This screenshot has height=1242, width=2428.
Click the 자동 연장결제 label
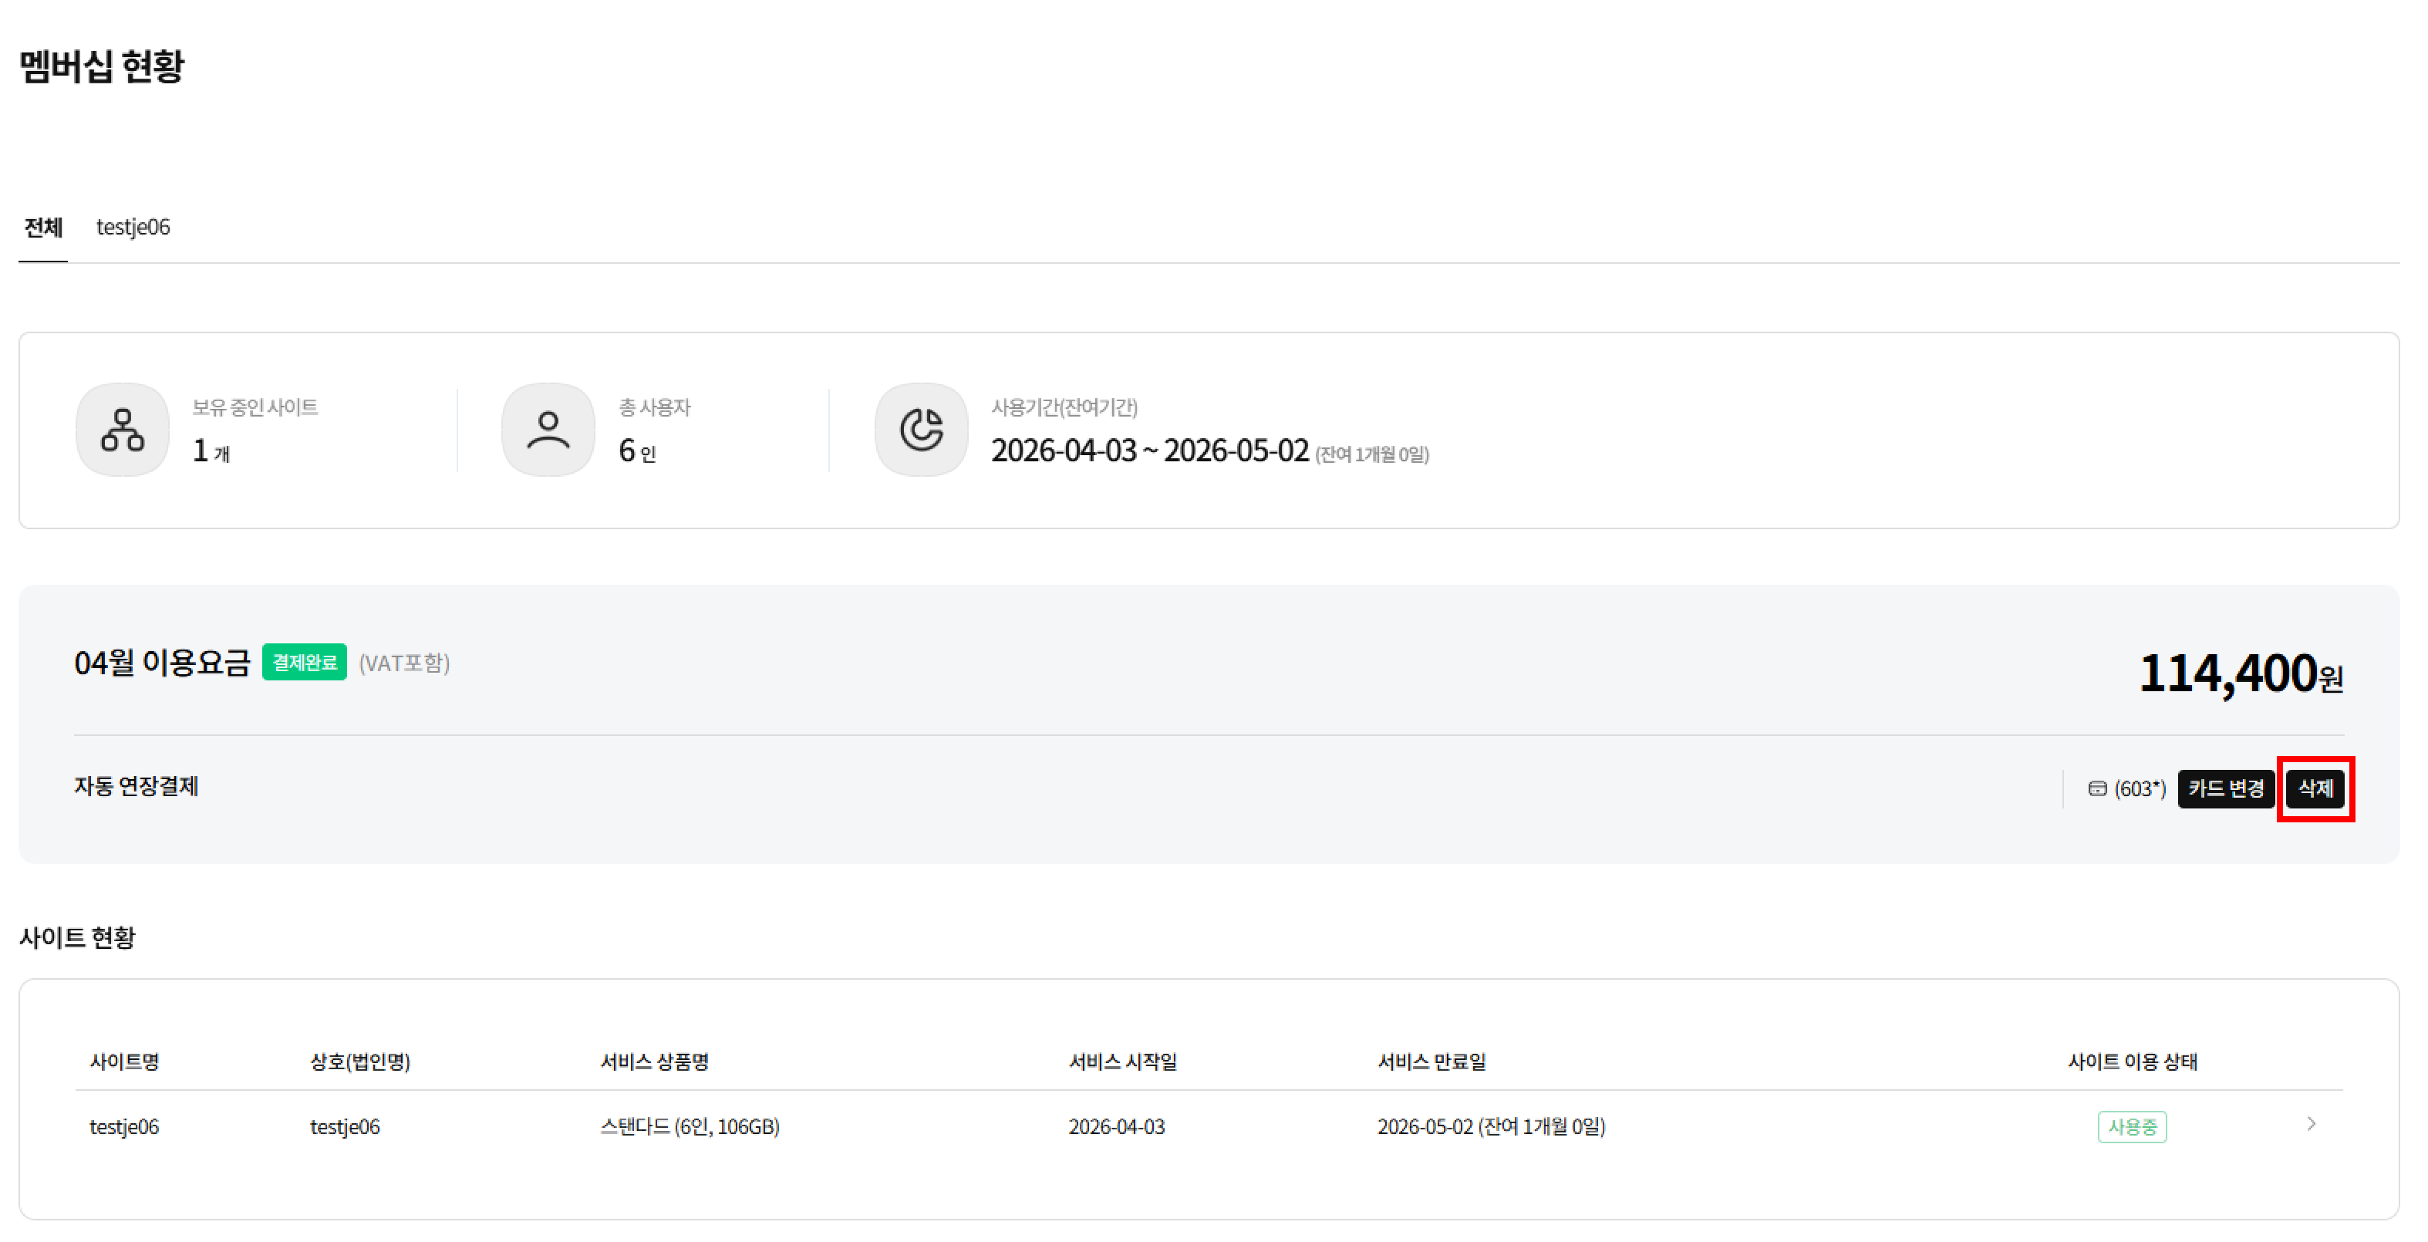pos(137,785)
